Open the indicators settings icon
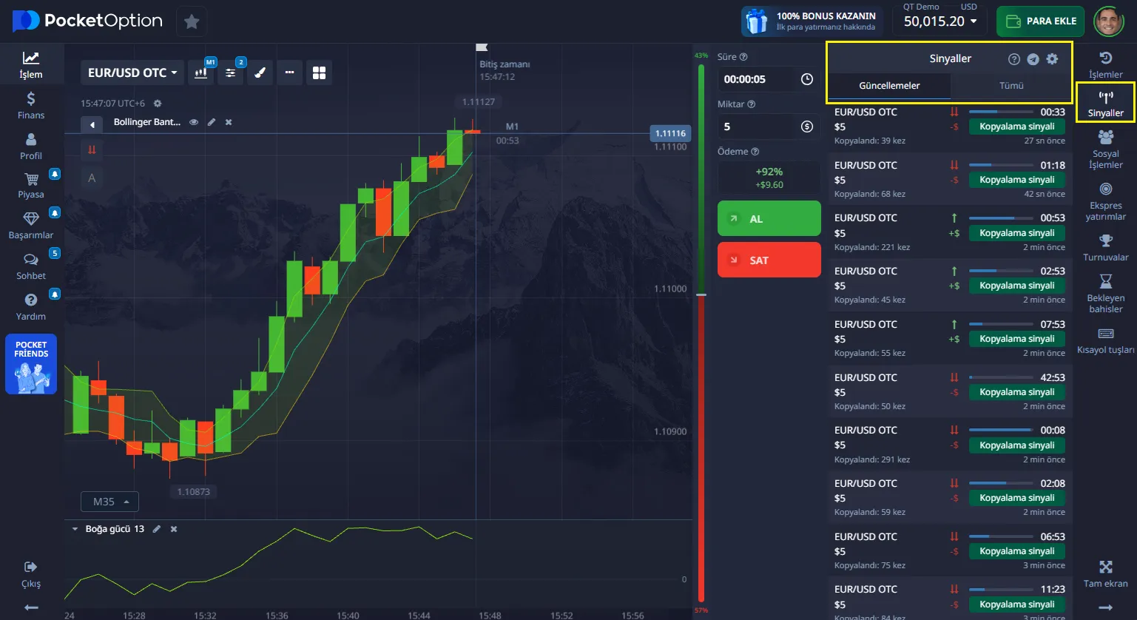Screen dimensions: 1137x620 230,73
